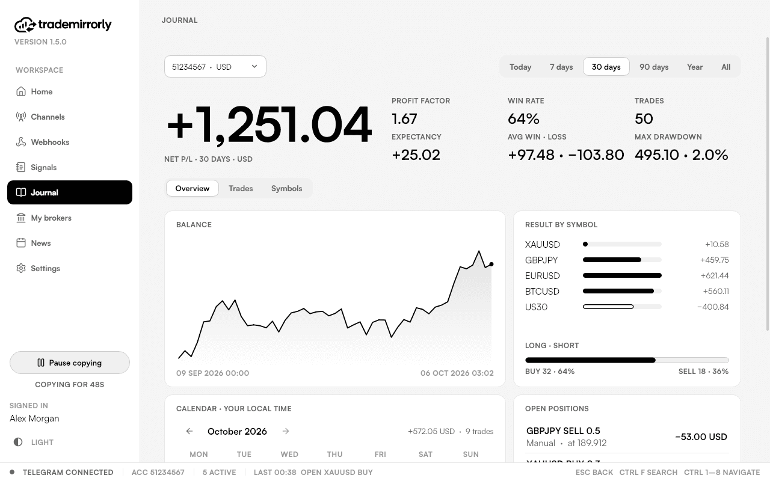Open Channels in the sidebar
The width and height of the screenshot is (770, 481).
click(x=70, y=117)
